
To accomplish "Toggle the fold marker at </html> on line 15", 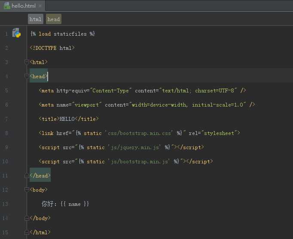I will point(27,232).
